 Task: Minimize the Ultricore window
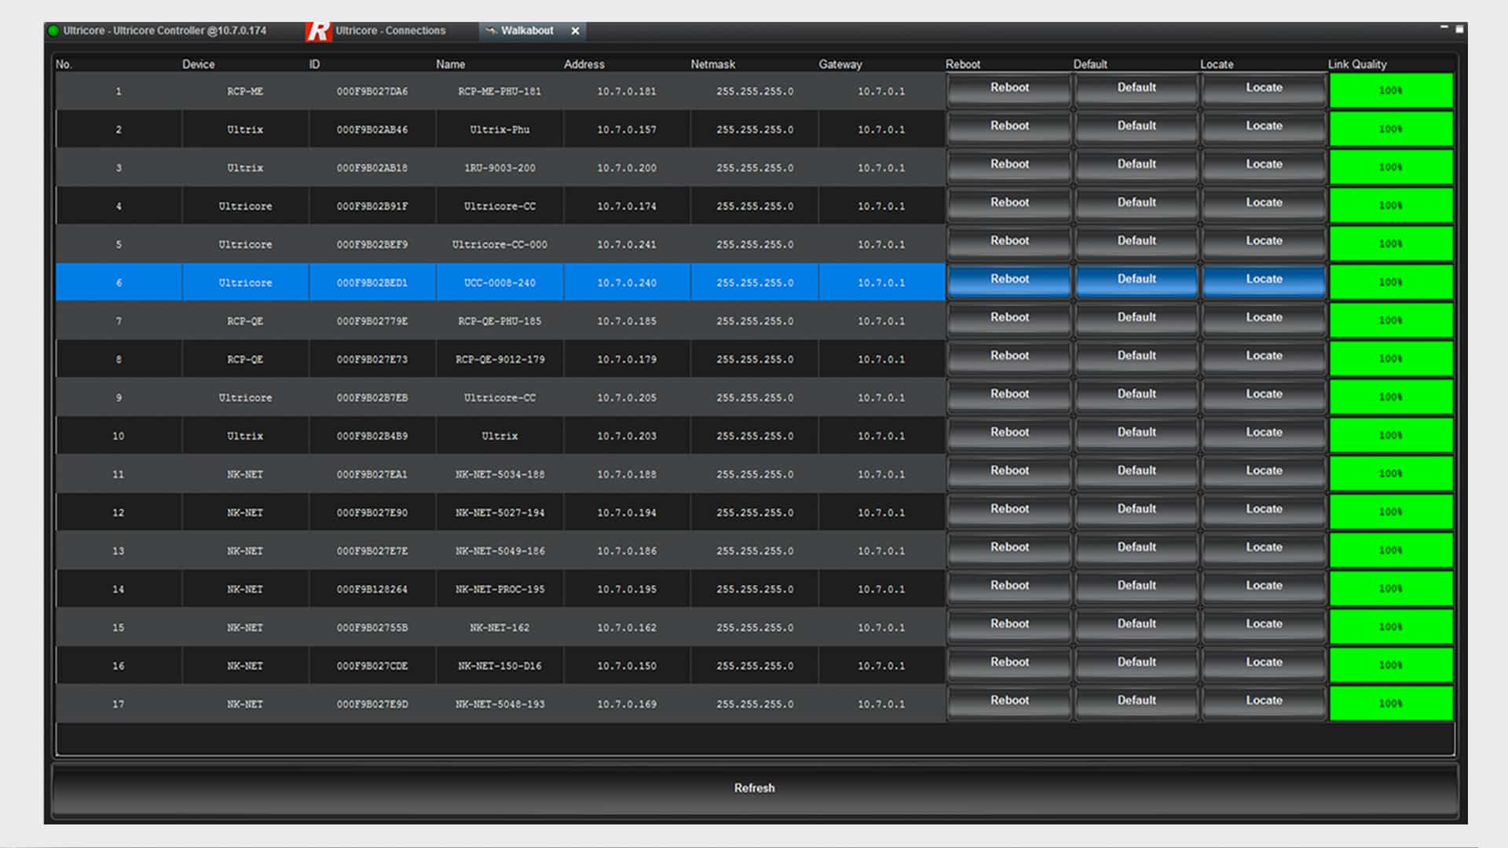(1444, 27)
